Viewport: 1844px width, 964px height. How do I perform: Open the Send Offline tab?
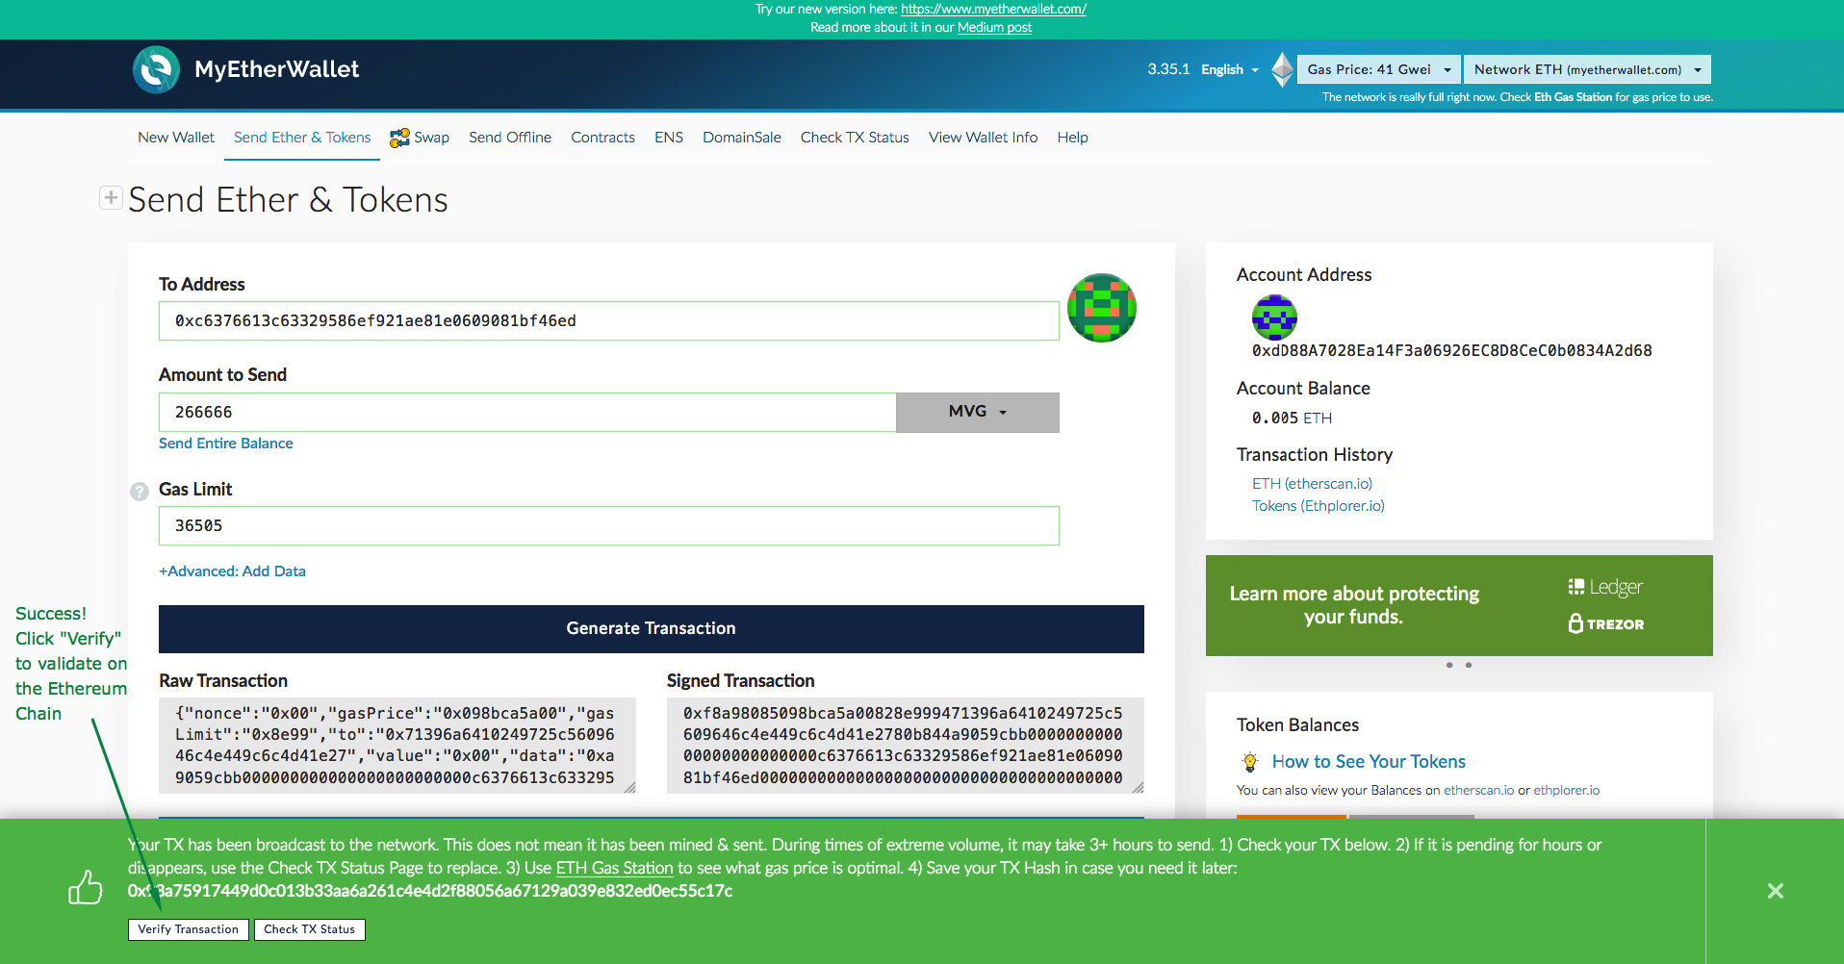click(x=510, y=138)
